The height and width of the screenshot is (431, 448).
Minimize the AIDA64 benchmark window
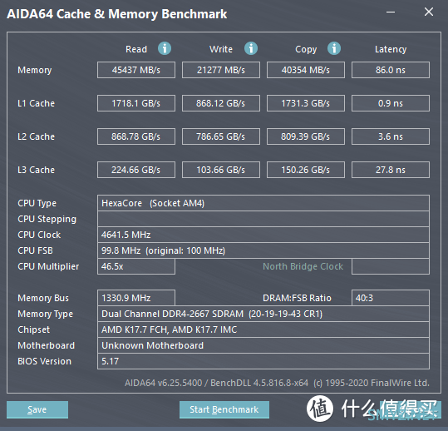tap(391, 12)
